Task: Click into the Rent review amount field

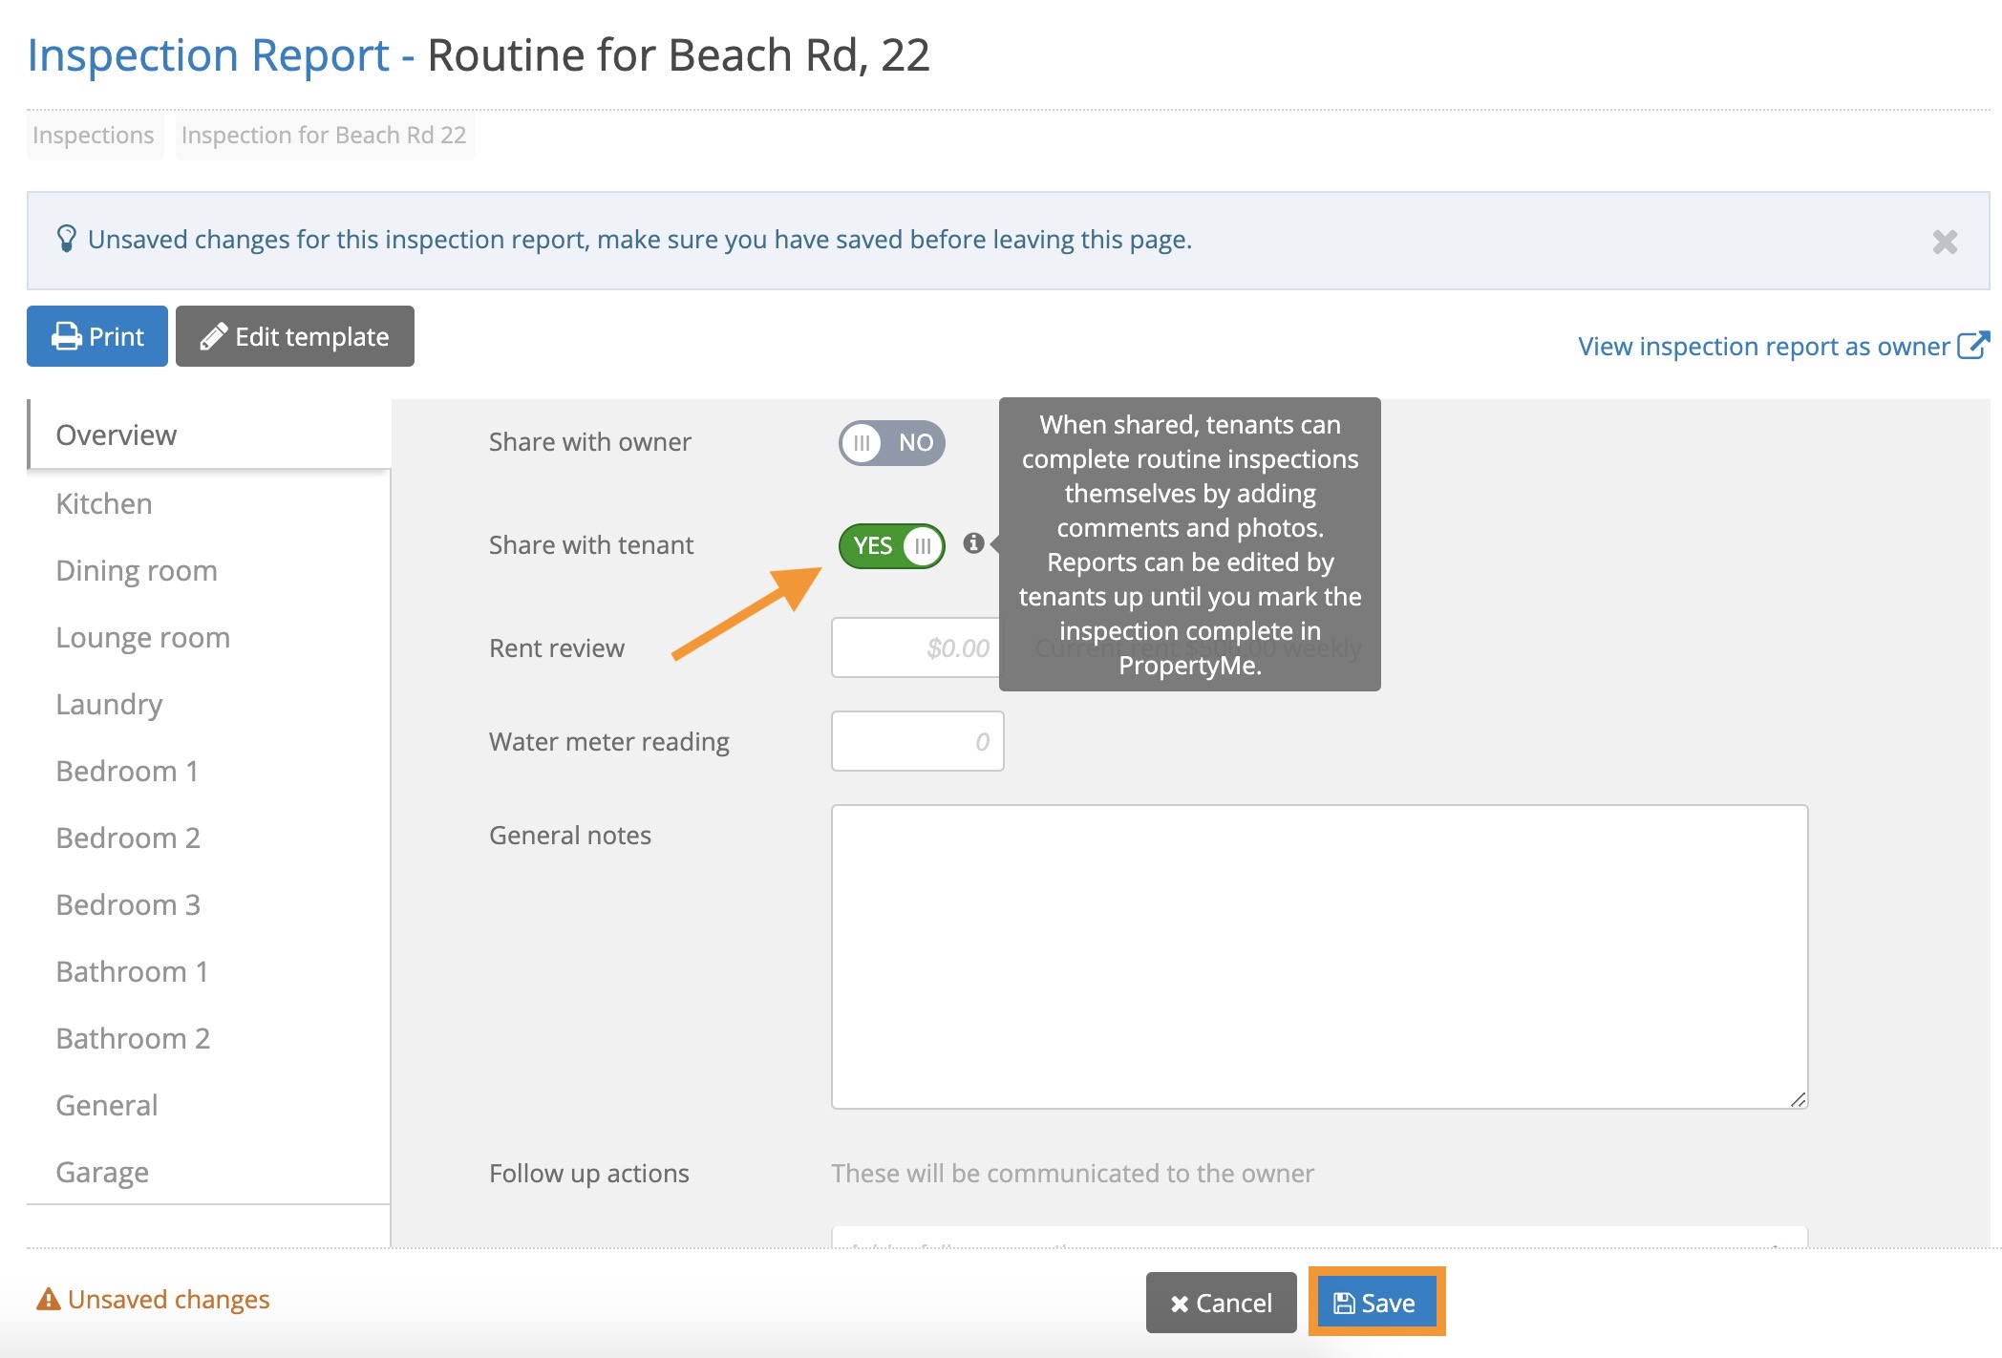Action: pos(917,647)
